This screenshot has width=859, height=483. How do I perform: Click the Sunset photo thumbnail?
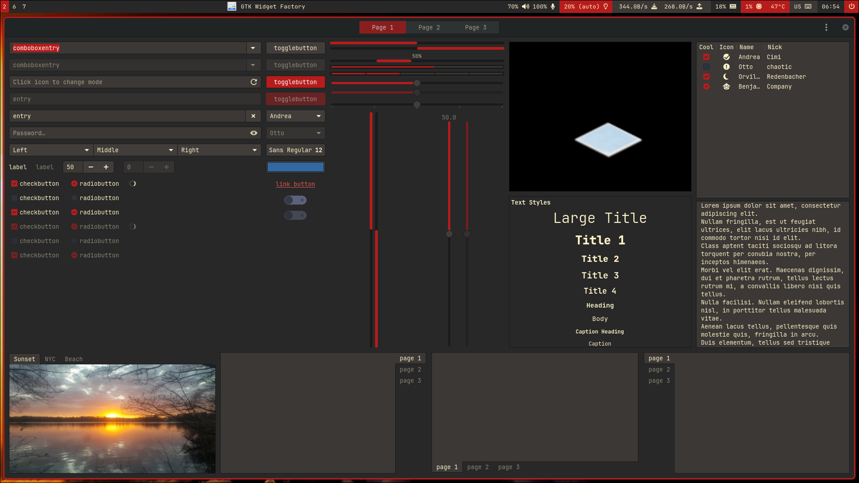(x=112, y=419)
